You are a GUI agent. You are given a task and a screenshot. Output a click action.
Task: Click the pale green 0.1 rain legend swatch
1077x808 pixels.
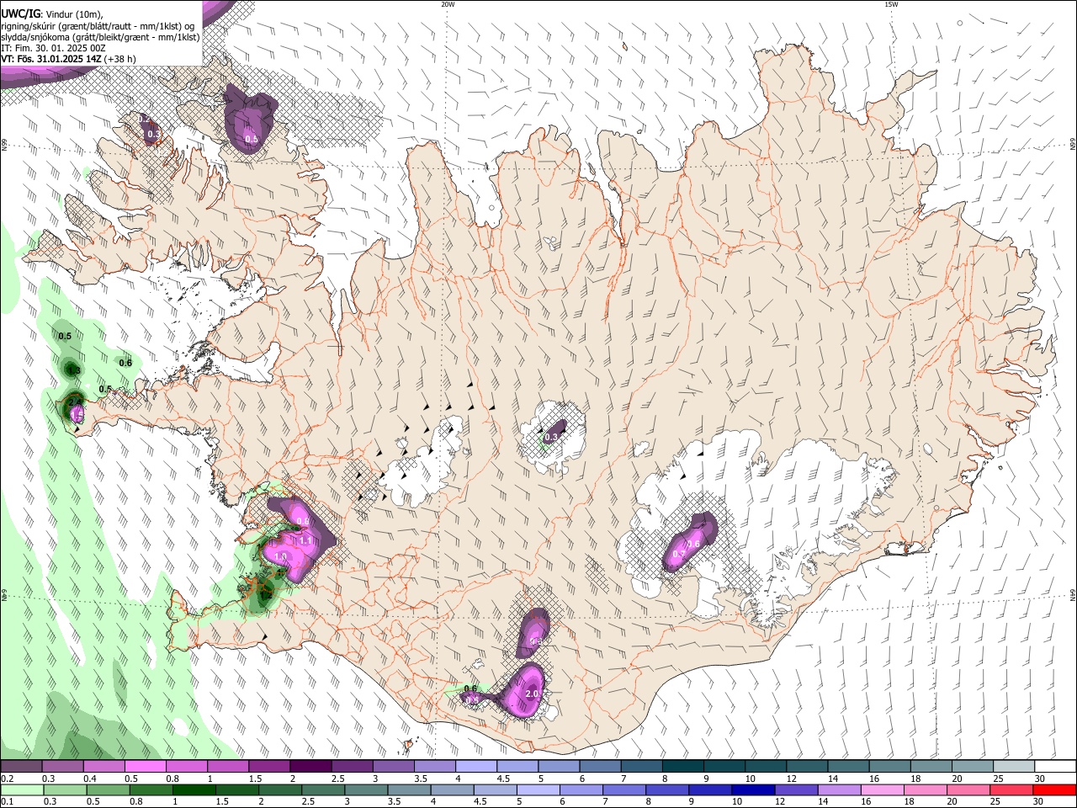click(21, 789)
